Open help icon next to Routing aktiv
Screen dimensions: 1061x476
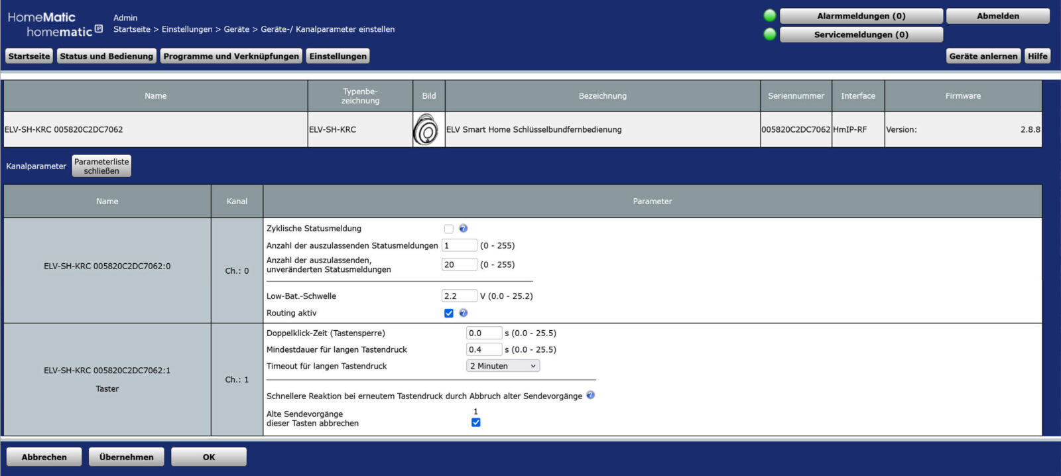tap(464, 313)
